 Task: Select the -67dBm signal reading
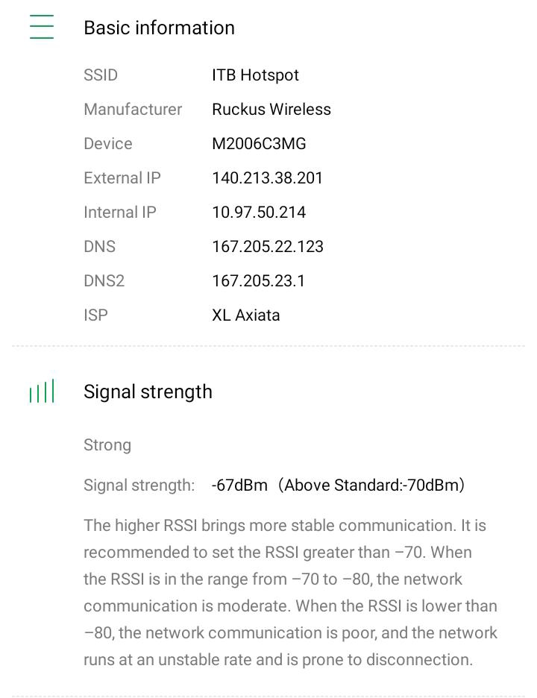[x=239, y=485]
